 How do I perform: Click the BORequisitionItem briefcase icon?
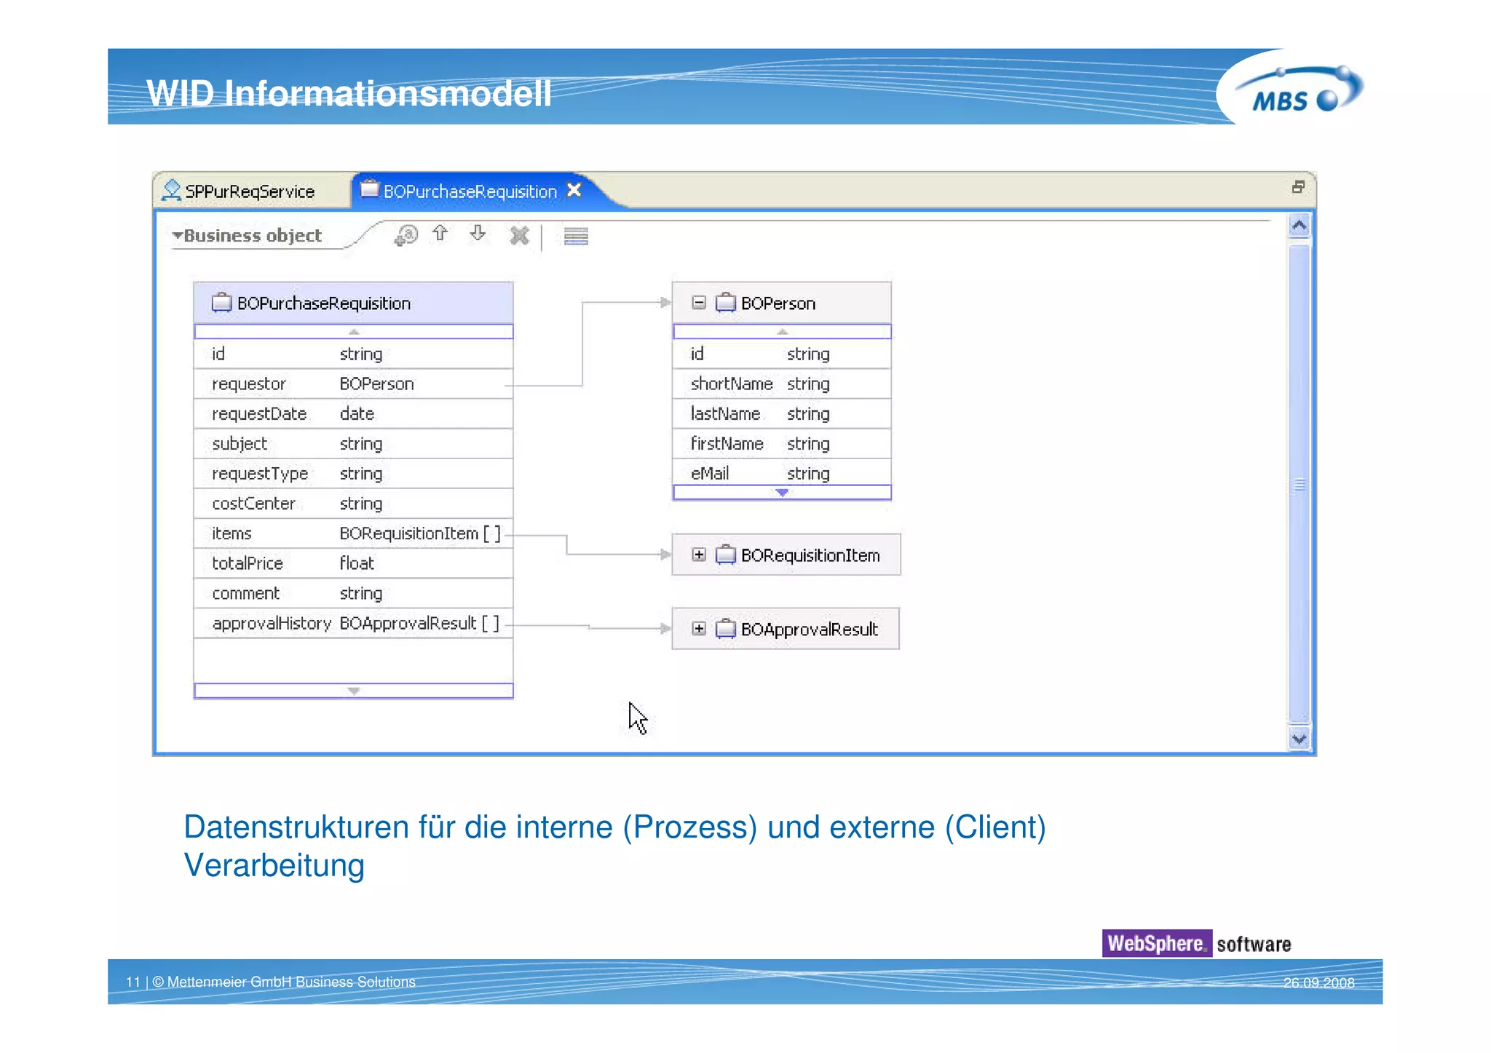click(726, 555)
